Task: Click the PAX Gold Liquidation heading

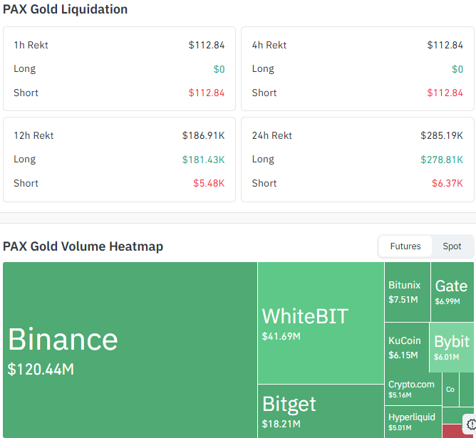Action: pos(66,9)
